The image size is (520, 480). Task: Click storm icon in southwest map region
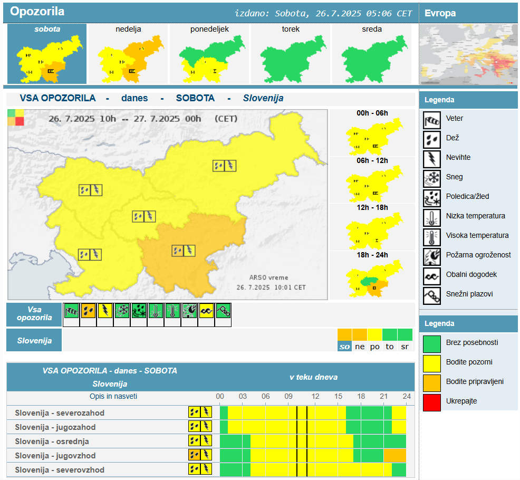[96, 254]
